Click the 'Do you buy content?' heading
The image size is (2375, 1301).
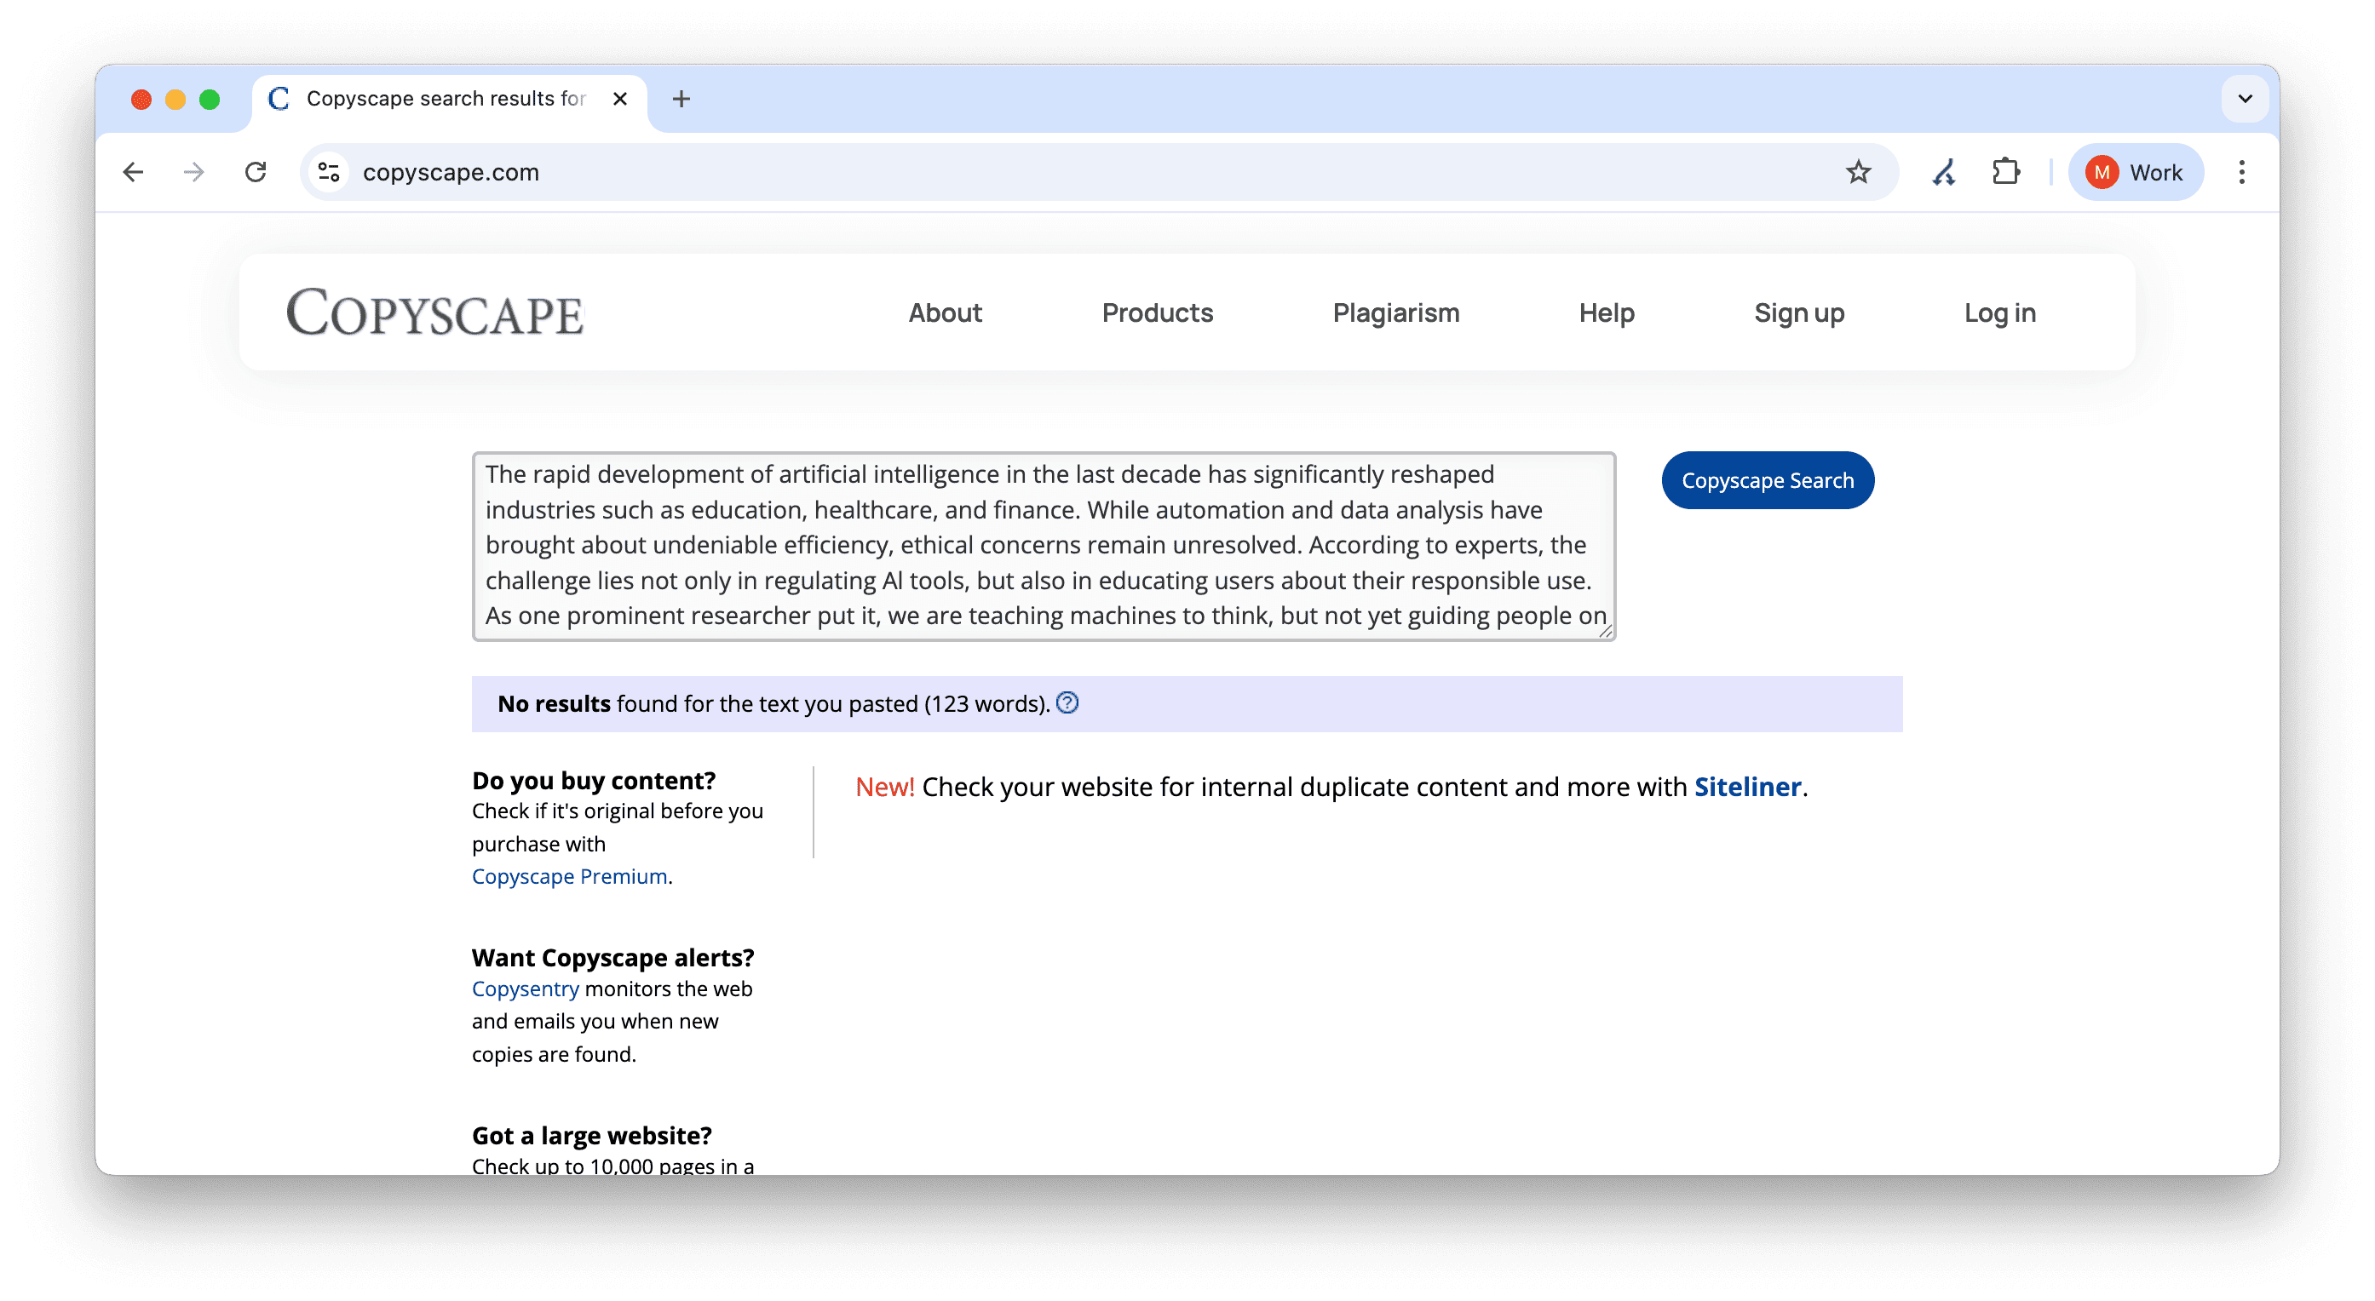pyautogui.click(x=593, y=780)
